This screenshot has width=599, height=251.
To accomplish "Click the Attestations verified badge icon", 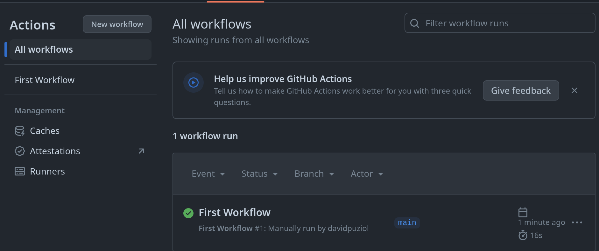I will [x=20, y=151].
